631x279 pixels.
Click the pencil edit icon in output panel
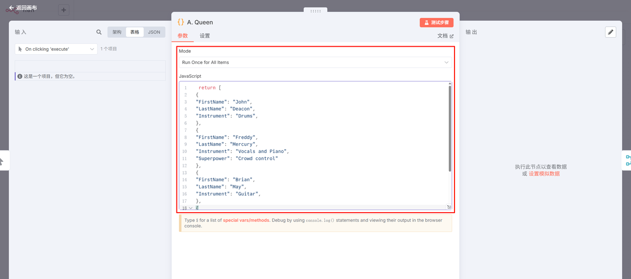[x=610, y=32]
